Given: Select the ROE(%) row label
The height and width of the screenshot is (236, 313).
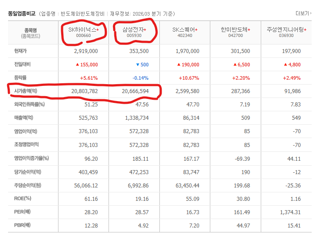Looking at the screenshot, I should click(23, 199).
